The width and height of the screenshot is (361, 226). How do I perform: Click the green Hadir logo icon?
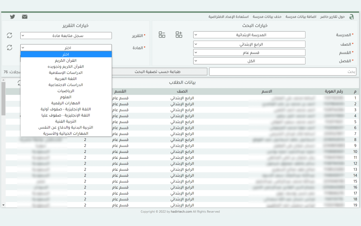click(x=351, y=17)
